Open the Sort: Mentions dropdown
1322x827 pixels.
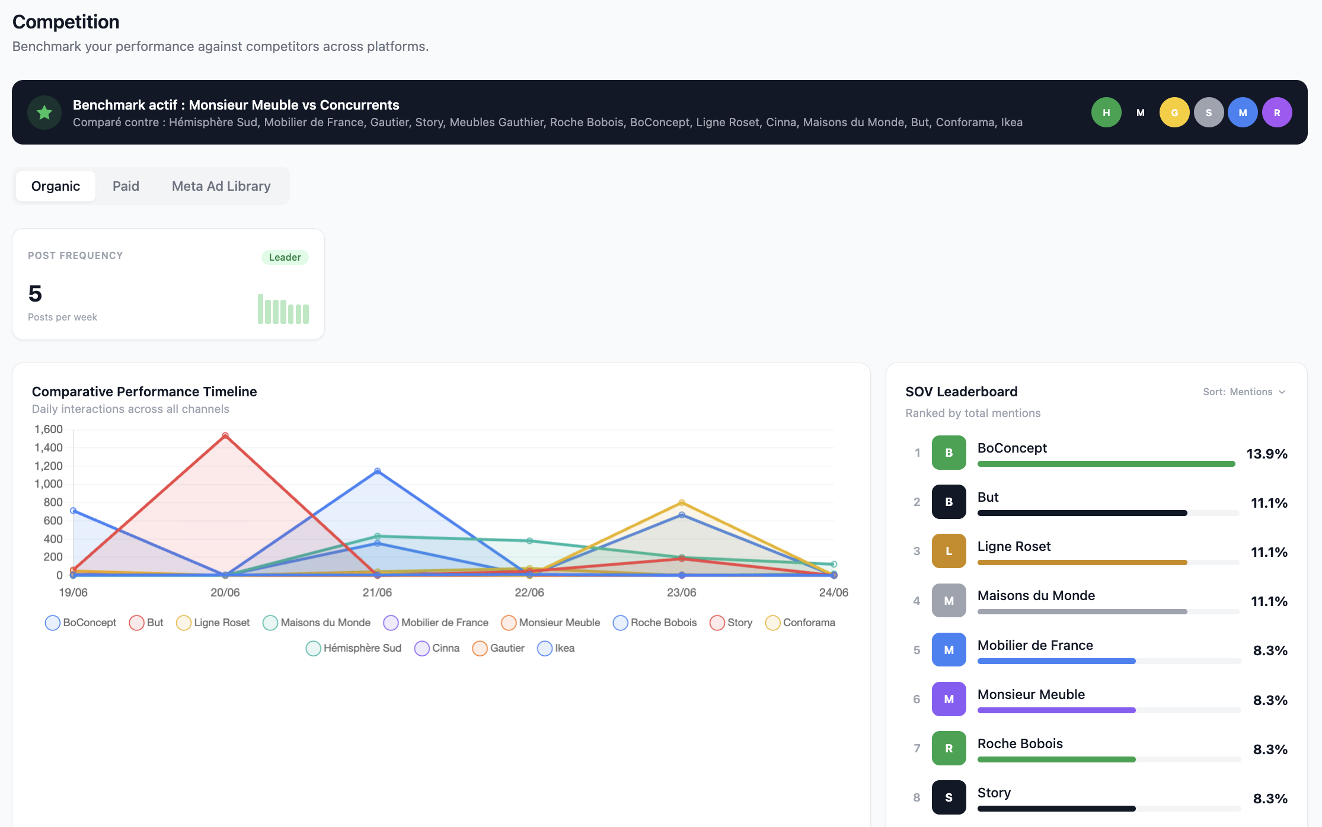(1244, 392)
